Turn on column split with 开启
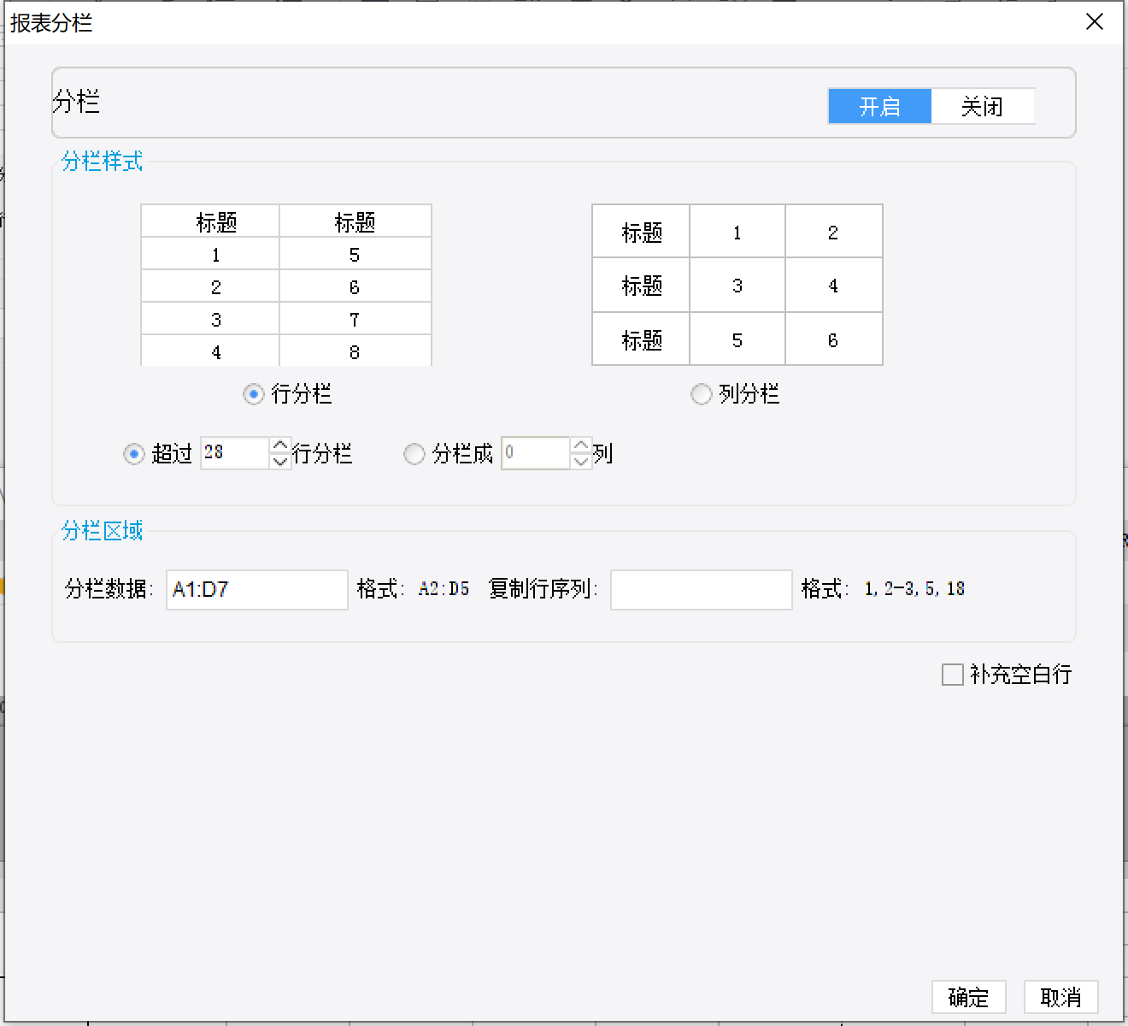 click(x=879, y=107)
